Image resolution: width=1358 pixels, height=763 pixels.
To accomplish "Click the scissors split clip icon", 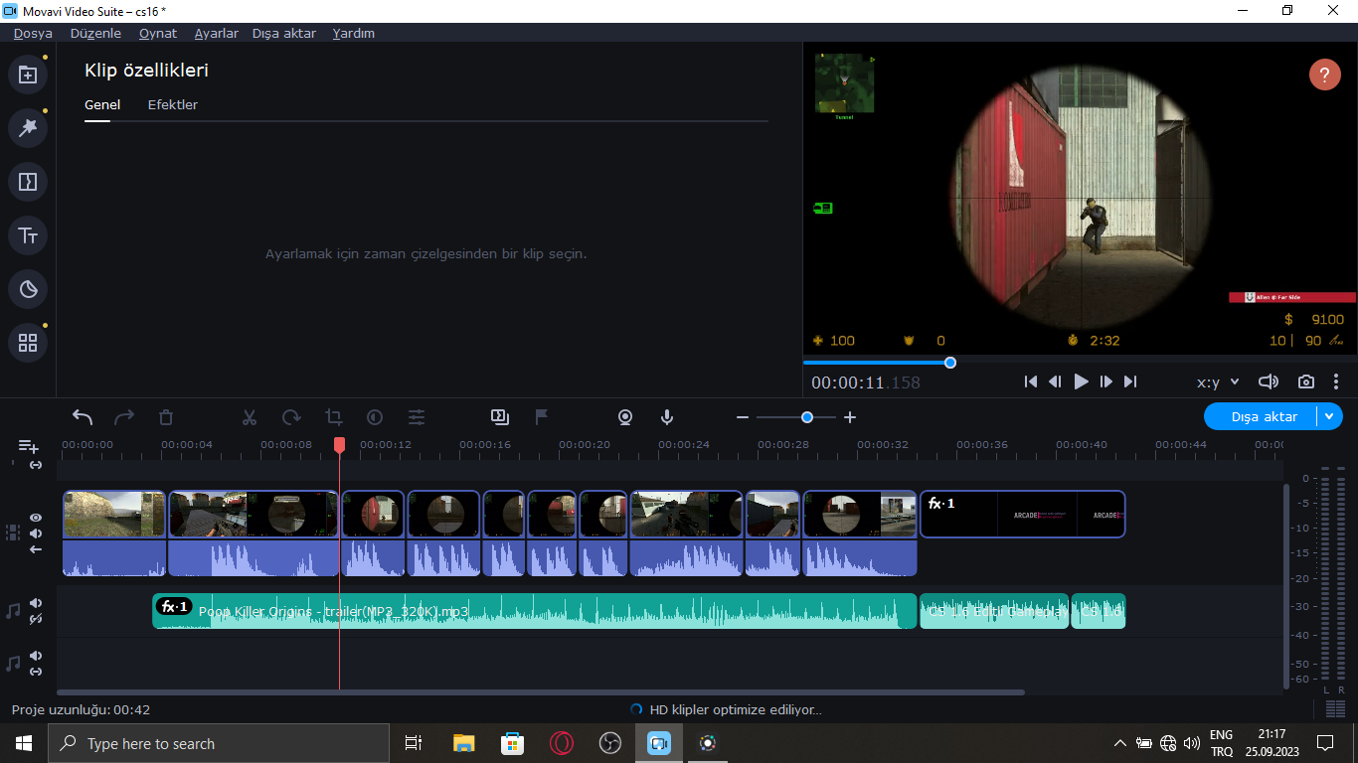I will click(x=250, y=417).
